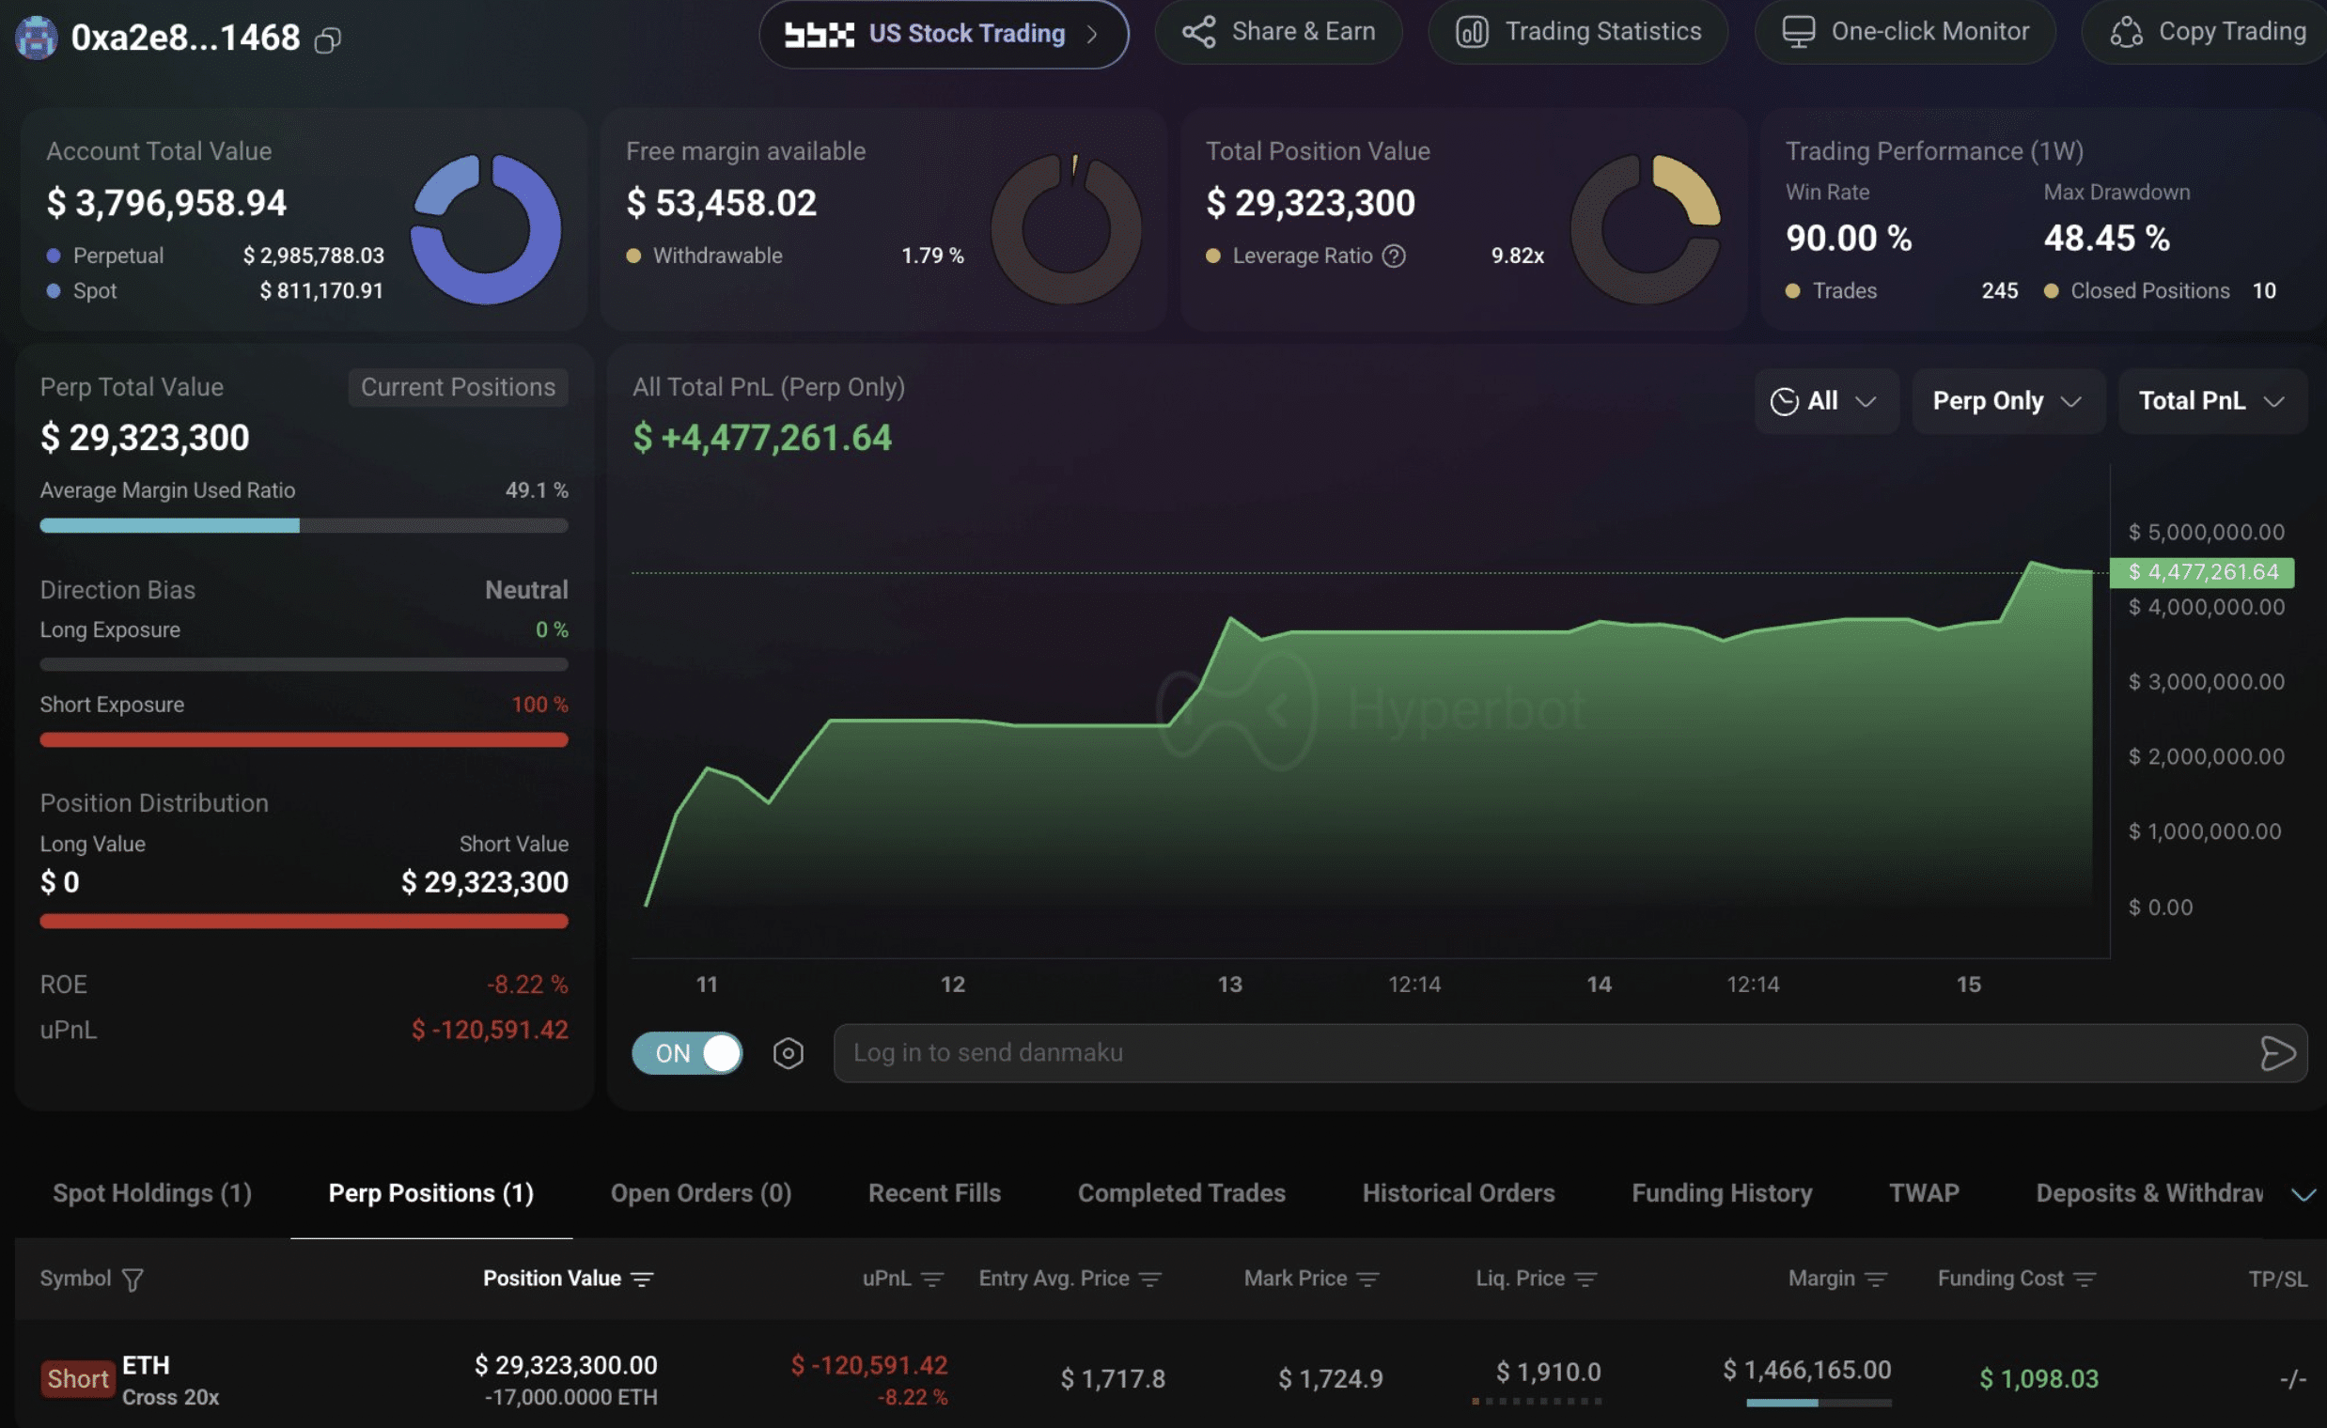
Task: Click the Symbol filter funnel icon
Action: (x=133, y=1280)
